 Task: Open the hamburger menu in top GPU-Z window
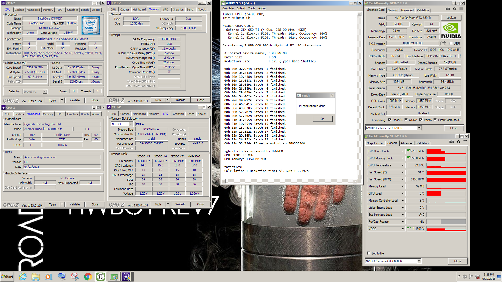pos(461,9)
